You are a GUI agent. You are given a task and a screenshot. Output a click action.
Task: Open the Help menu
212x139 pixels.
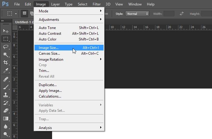(151, 4)
